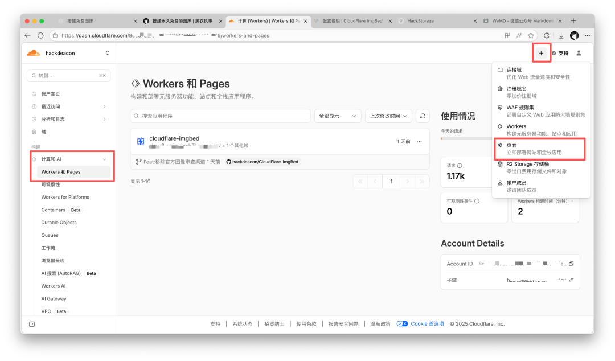Click info icon beside 可观测性事件
615x361 pixels.
[477, 202]
